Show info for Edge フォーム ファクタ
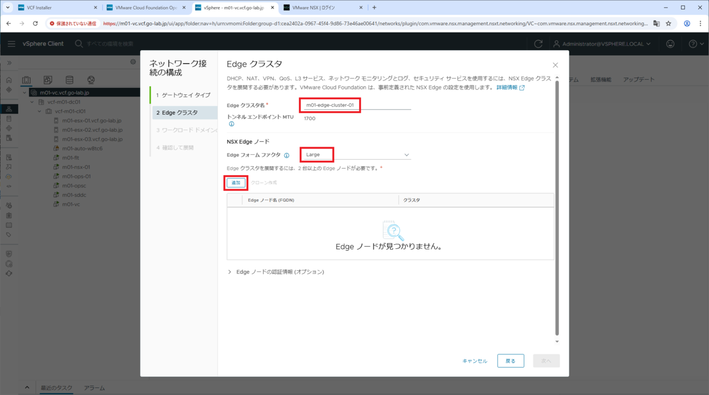709x395 pixels. (287, 156)
